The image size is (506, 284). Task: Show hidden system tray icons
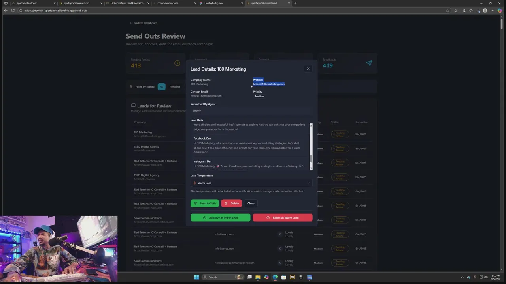pyautogui.click(x=462, y=277)
